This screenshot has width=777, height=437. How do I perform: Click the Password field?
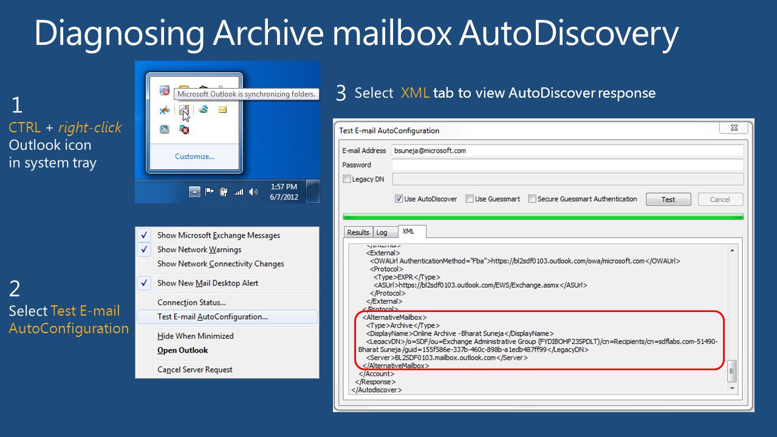[x=567, y=165]
